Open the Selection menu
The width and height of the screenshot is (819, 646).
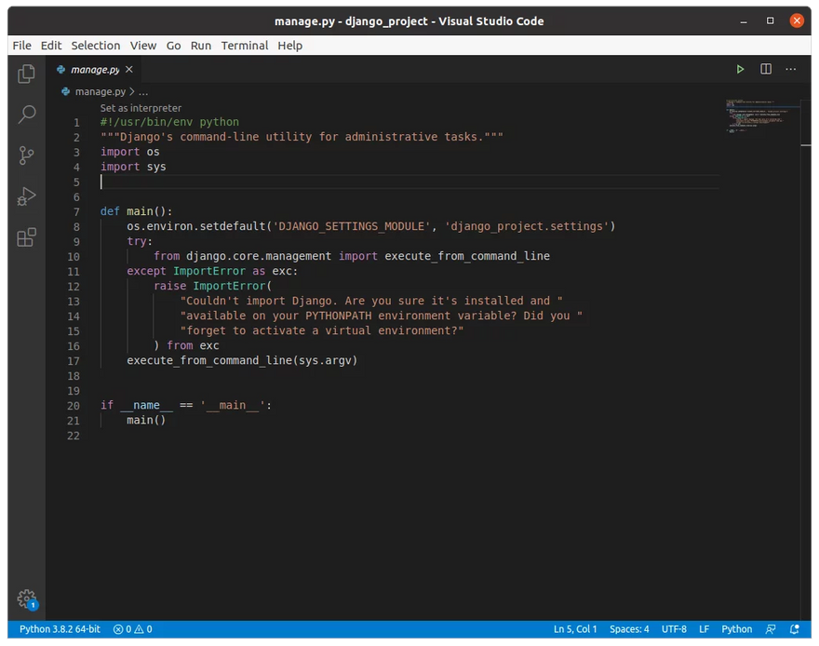tap(96, 46)
